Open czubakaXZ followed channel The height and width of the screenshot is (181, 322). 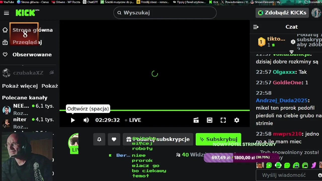coord(28,73)
